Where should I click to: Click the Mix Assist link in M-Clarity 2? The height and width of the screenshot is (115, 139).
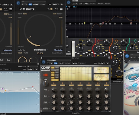58,50
